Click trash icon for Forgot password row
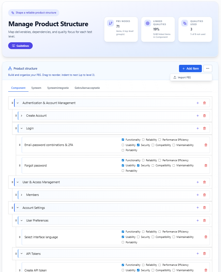Viewport: 221px width, 272px height. [206, 165]
